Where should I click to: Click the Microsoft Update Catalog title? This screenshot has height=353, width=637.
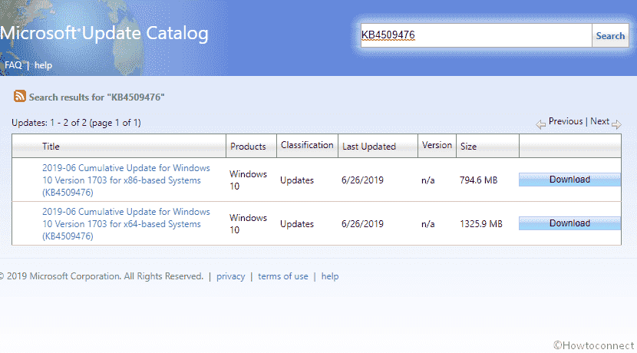[104, 33]
